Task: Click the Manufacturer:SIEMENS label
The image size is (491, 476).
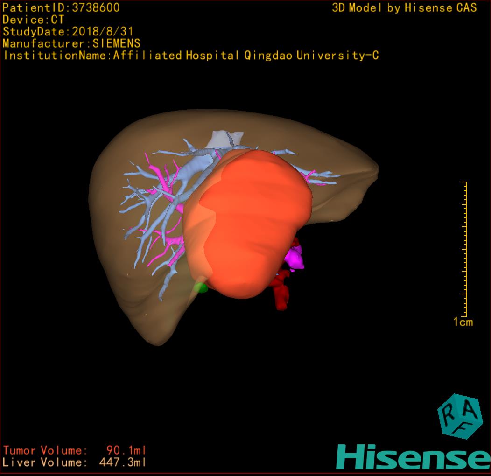Action: click(71, 44)
